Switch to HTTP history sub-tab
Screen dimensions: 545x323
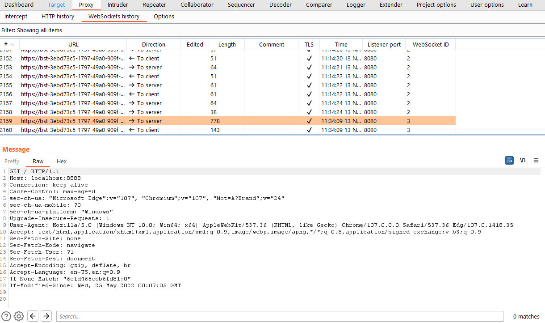coord(58,16)
